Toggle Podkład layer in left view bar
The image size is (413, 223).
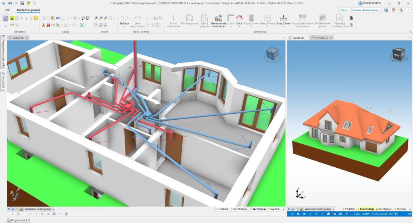tap(222, 209)
